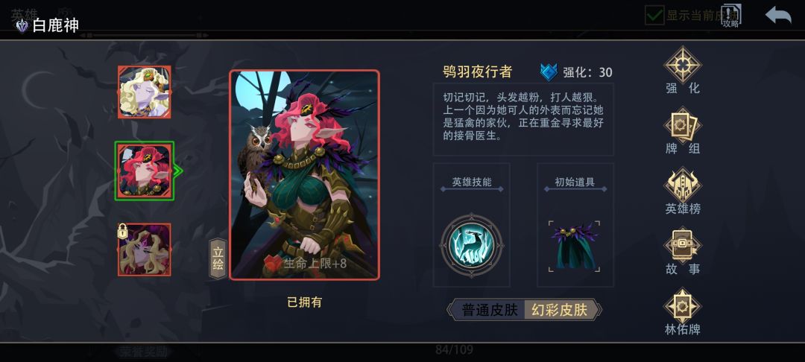This screenshot has width=805, height=362.
Task: Tap the 攻略 guide icon
Action: pyautogui.click(x=730, y=16)
